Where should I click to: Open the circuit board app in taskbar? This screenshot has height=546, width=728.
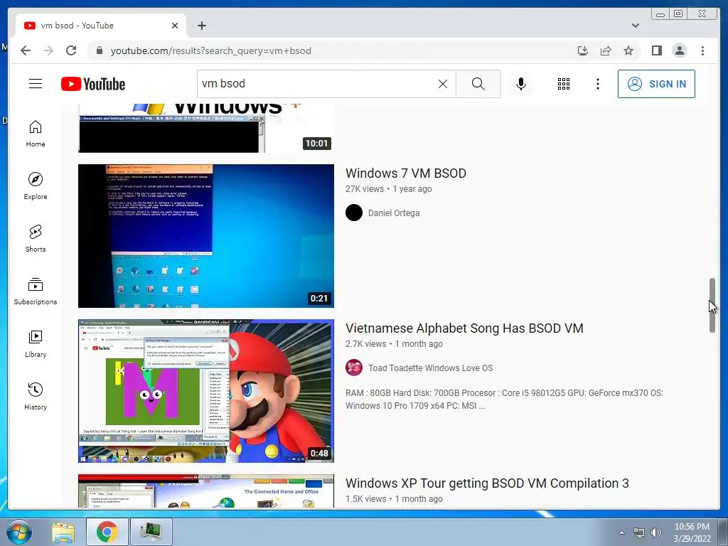[151, 532]
